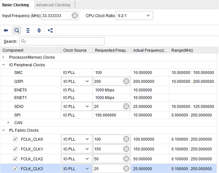219x173 pixels.
Task: Select the Basic Clocking tab
Action: 16,5
